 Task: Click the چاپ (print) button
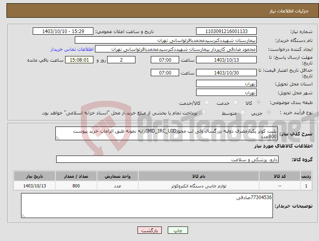177,230
